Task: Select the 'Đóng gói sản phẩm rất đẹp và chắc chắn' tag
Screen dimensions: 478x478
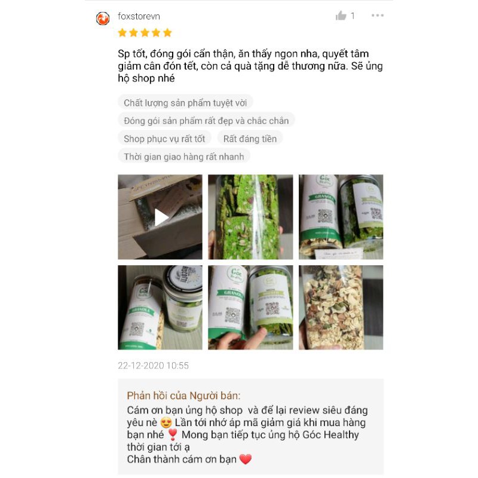Action: 206,121
